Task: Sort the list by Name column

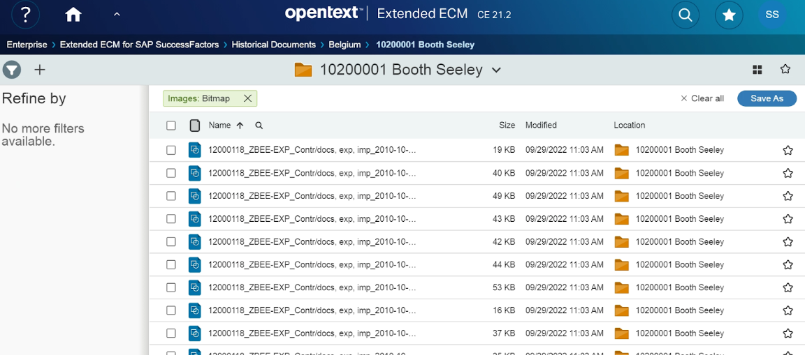Action: pyautogui.click(x=219, y=126)
